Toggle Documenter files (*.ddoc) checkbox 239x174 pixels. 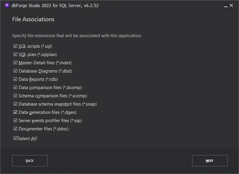coord(15,129)
